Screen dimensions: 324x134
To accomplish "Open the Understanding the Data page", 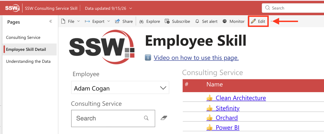I will 28,61.
